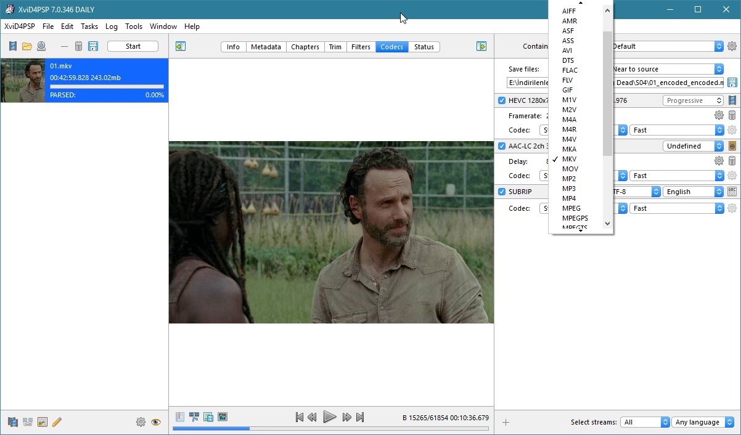
Task: Open video stream gear settings under HEVC
Action: tap(719, 115)
